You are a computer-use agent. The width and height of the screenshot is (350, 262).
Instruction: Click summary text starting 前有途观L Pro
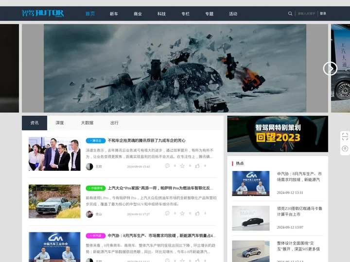[x=151, y=201]
